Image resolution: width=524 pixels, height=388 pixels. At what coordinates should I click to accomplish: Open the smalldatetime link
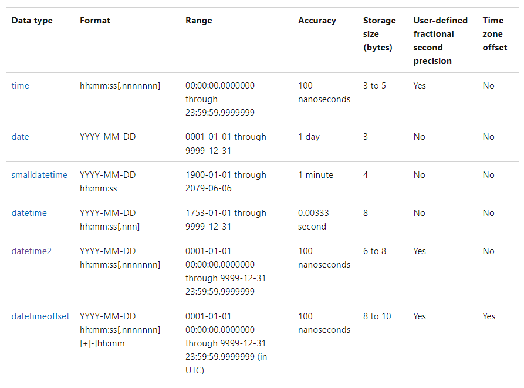pyautogui.click(x=39, y=175)
